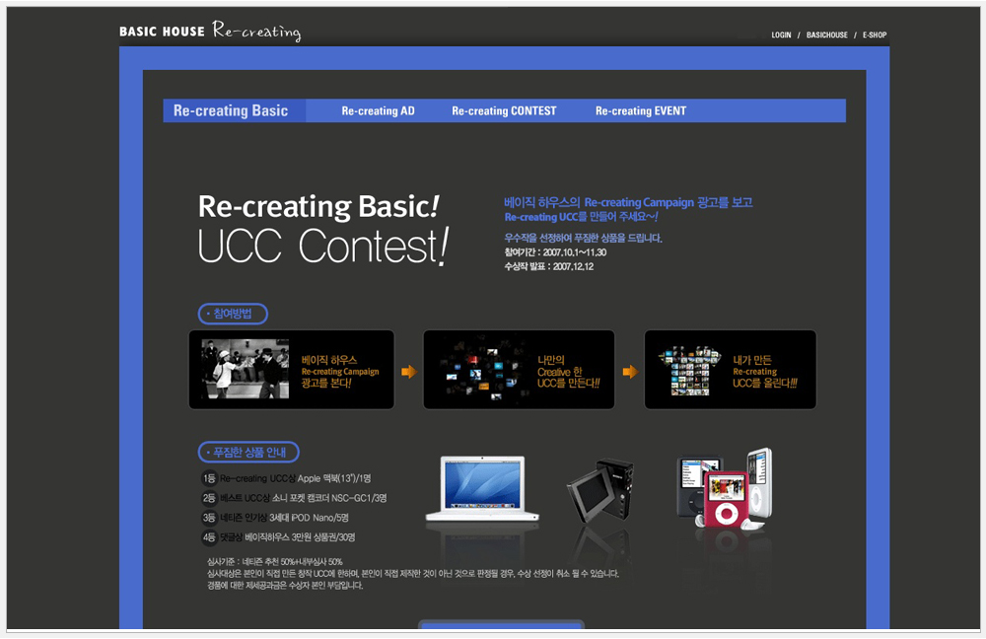Screen dimensions: 986x639
Task: Select the Re-creating Basic tab
Action: 231,111
